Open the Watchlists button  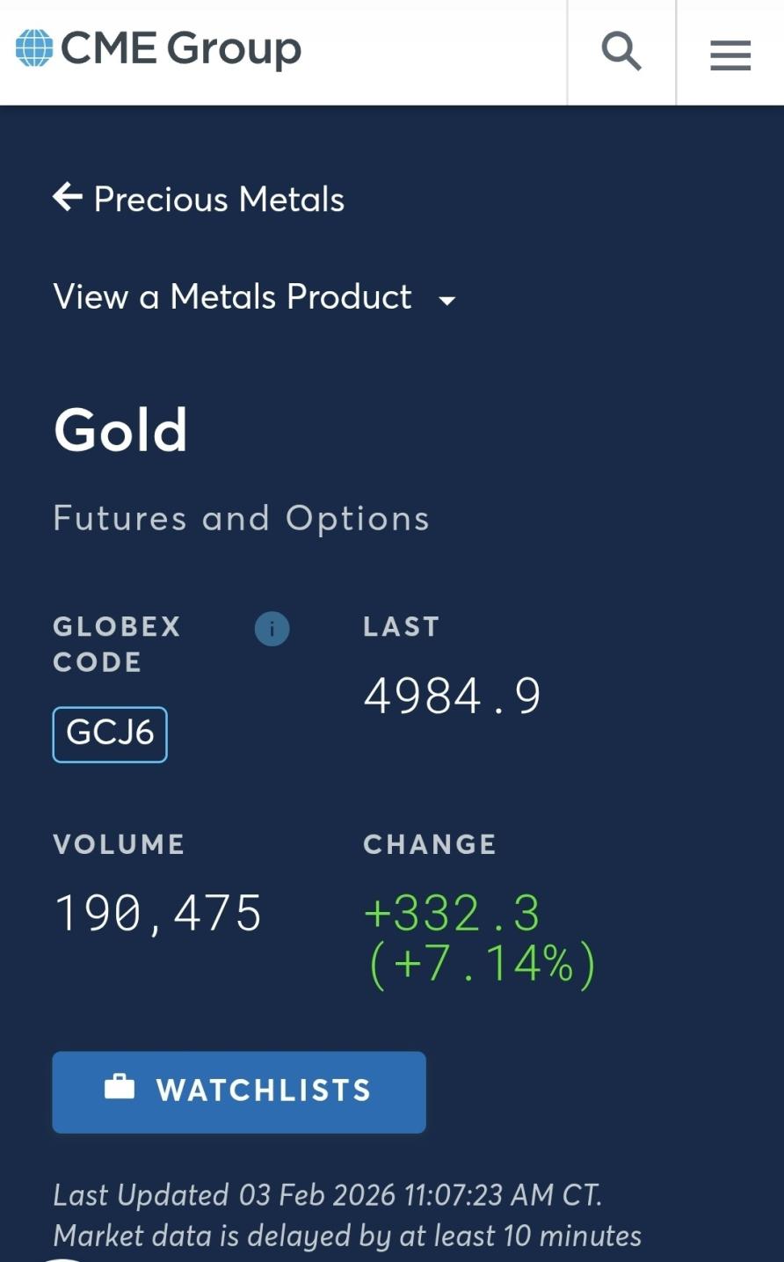pyautogui.click(x=239, y=1091)
